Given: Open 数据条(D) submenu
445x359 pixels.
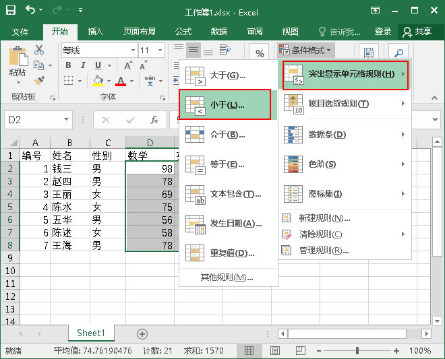Looking at the screenshot, I should [345, 135].
